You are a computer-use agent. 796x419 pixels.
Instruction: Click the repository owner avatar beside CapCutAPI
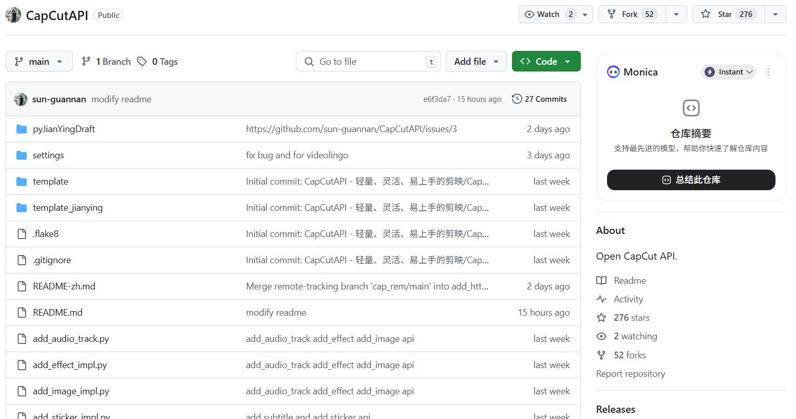(x=13, y=15)
